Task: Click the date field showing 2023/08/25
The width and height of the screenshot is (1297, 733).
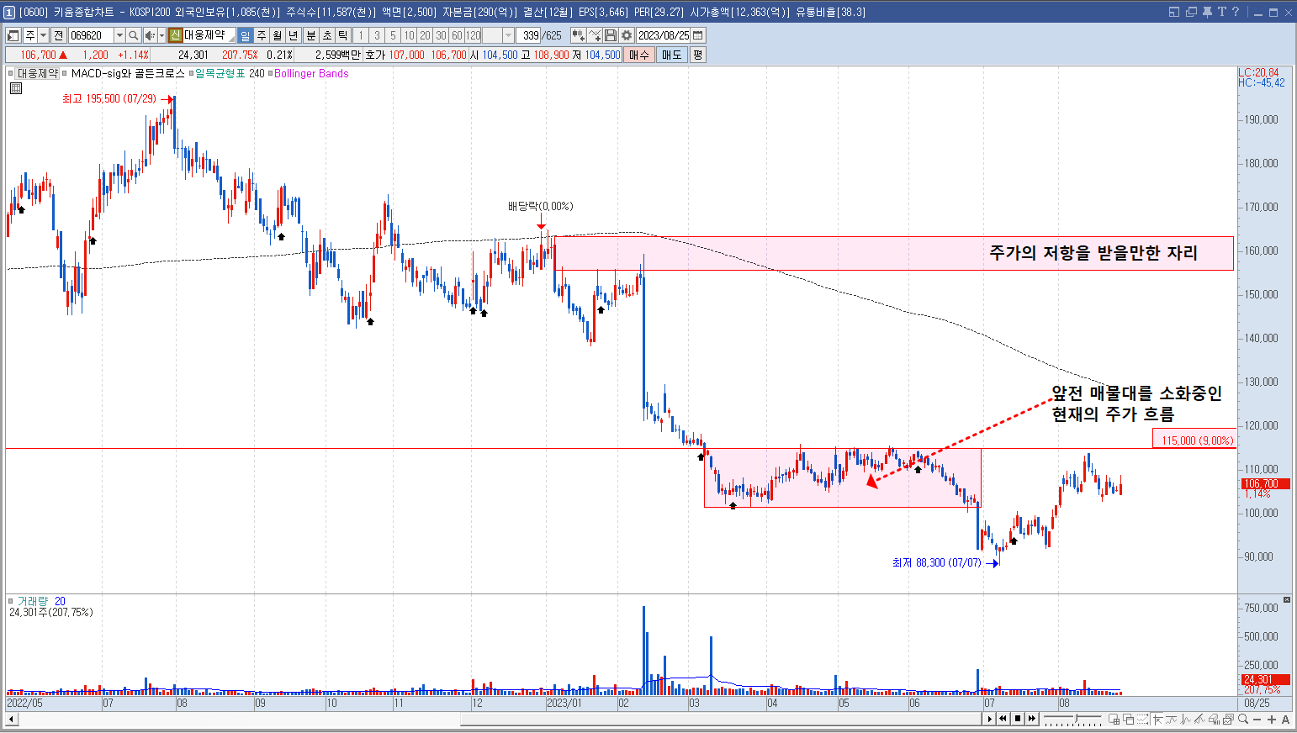Action: 664,35
